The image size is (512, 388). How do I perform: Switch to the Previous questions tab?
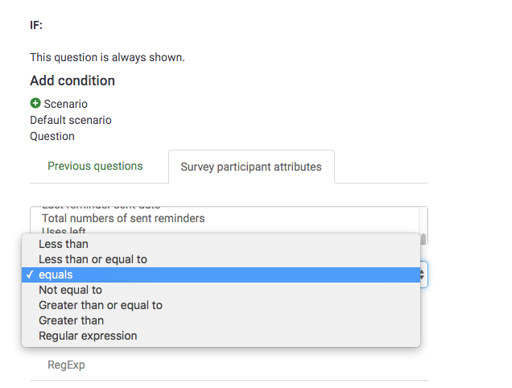click(x=95, y=167)
